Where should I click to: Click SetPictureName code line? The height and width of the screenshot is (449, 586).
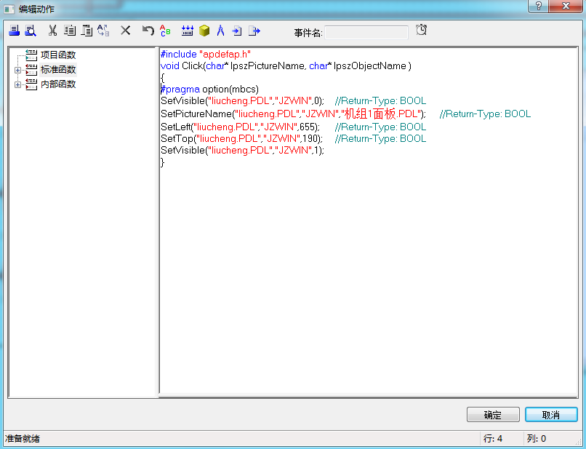point(345,114)
